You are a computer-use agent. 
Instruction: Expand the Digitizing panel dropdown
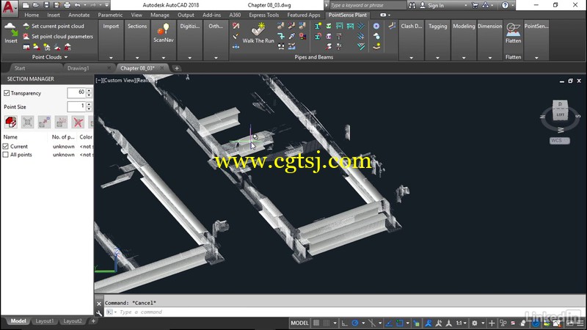coord(189,58)
